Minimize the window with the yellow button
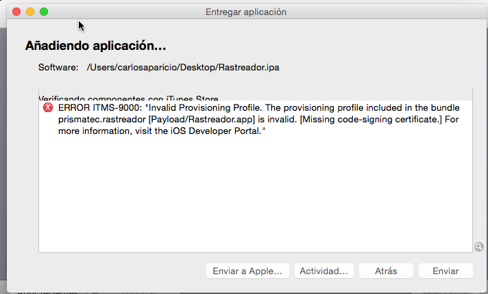This screenshot has width=488, height=294. pyautogui.click(x=30, y=12)
